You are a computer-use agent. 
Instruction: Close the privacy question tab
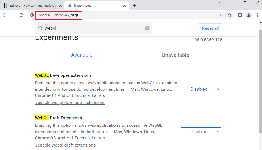[60, 6]
